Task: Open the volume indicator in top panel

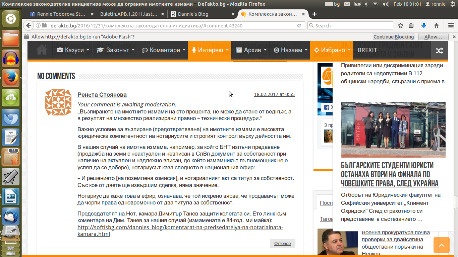Action: pos(386,4)
